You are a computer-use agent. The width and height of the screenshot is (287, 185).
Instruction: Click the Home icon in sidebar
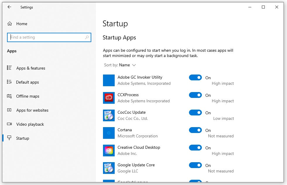(x=10, y=24)
